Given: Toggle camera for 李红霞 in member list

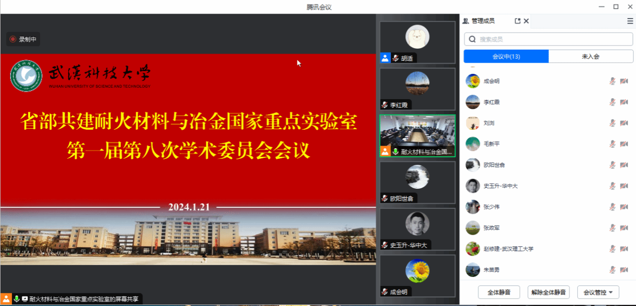Looking at the screenshot, I should tap(624, 102).
